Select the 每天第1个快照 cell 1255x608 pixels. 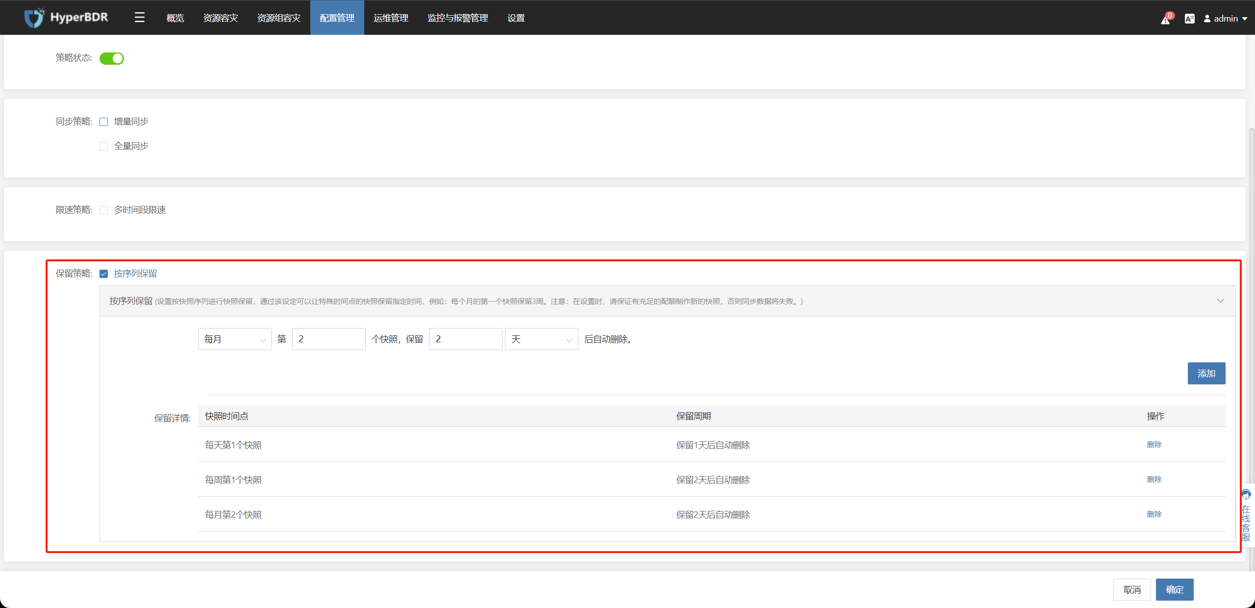[233, 445]
